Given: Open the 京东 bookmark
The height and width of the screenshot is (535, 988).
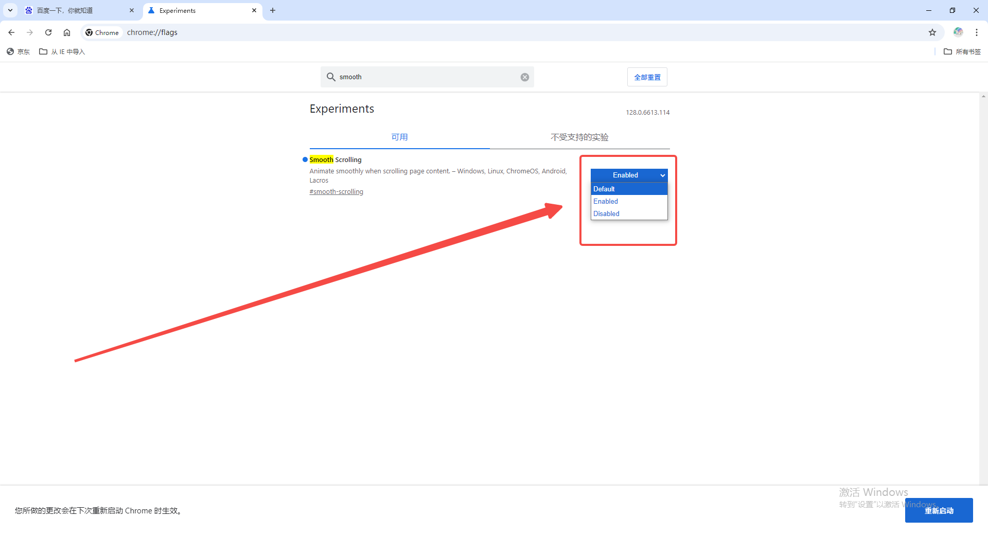Looking at the screenshot, I should pyautogui.click(x=19, y=51).
